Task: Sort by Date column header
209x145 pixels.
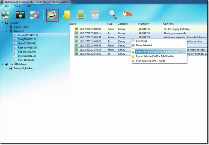Action: [x=73, y=24]
